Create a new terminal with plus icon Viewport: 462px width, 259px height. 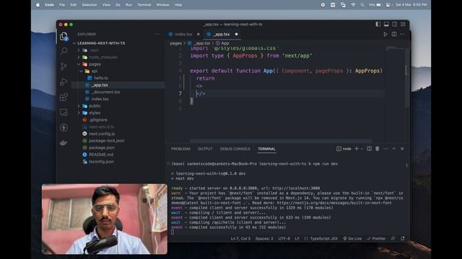tap(357, 149)
